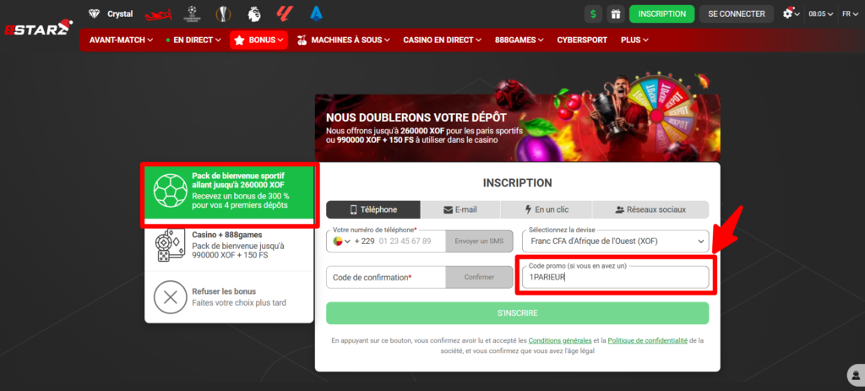The image size is (865, 391).
Task: Click the Crystal diamond icon
Action: pyautogui.click(x=94, y=14)
